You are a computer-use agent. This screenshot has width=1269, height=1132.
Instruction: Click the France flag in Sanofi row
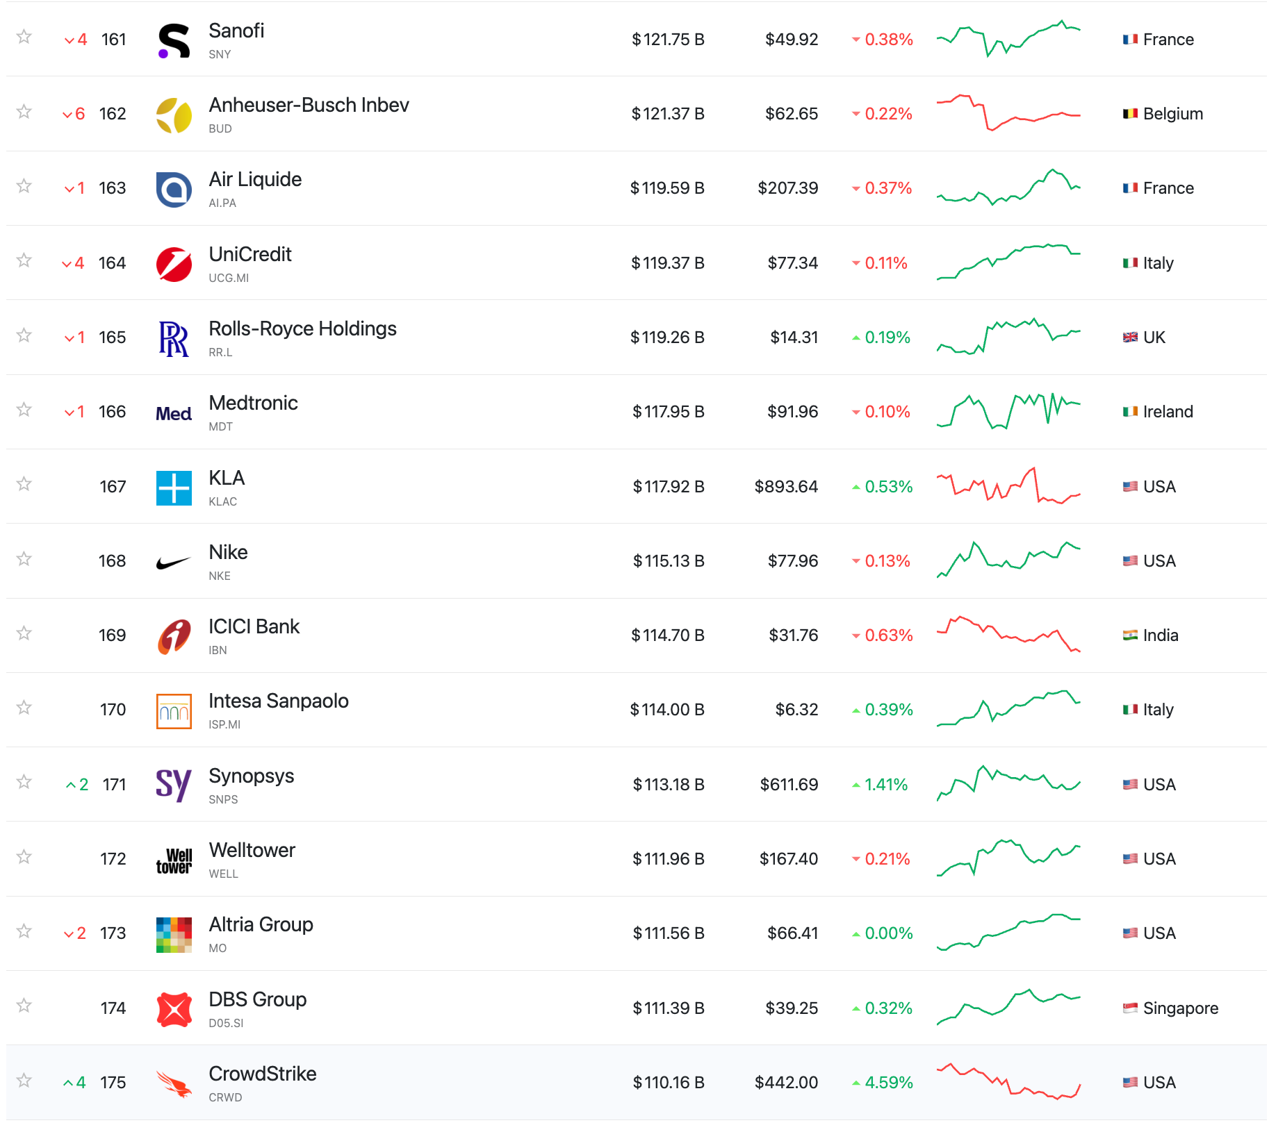point(1130,40)
